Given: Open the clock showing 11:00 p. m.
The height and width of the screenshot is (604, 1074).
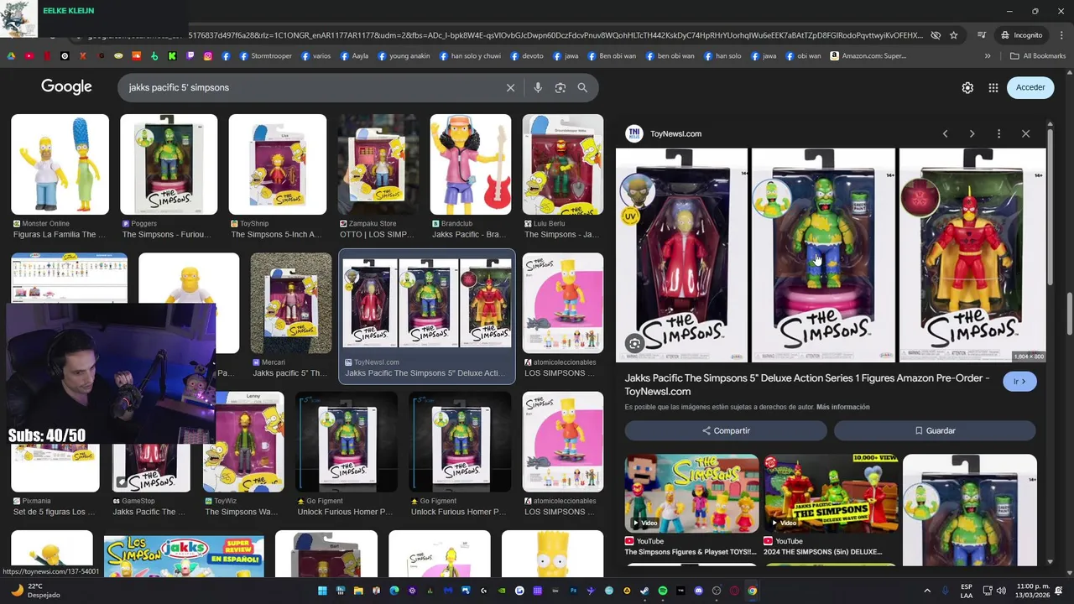Looking at the screenshot, I should [x=1031, y=591].
